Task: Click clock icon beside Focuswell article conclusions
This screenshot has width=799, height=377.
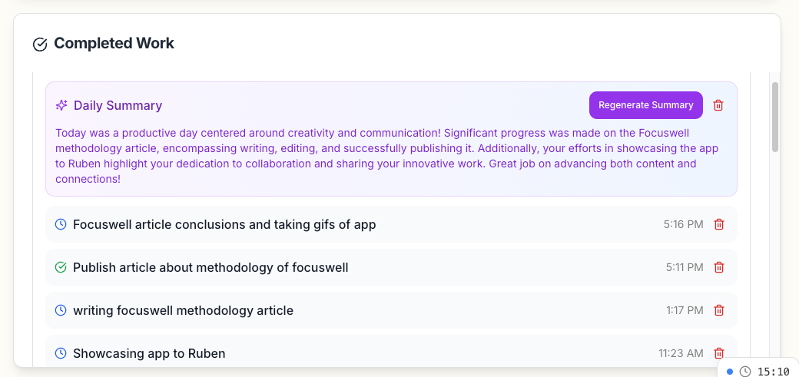Action: pos(61,224)
